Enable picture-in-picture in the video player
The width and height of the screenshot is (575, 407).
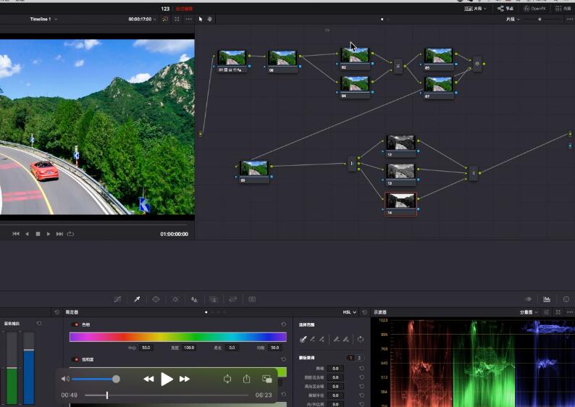[x=267, y=379]
